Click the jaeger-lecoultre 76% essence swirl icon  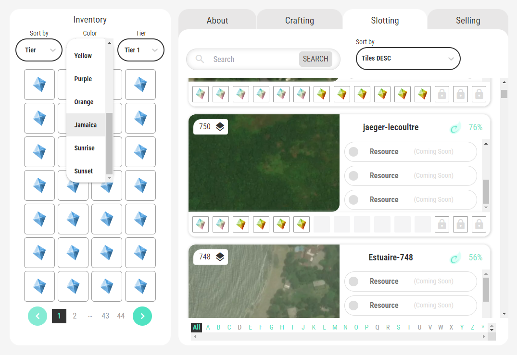[x=455, y=128]
